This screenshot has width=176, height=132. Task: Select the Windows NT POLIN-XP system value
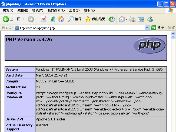[x=99, y=69]
